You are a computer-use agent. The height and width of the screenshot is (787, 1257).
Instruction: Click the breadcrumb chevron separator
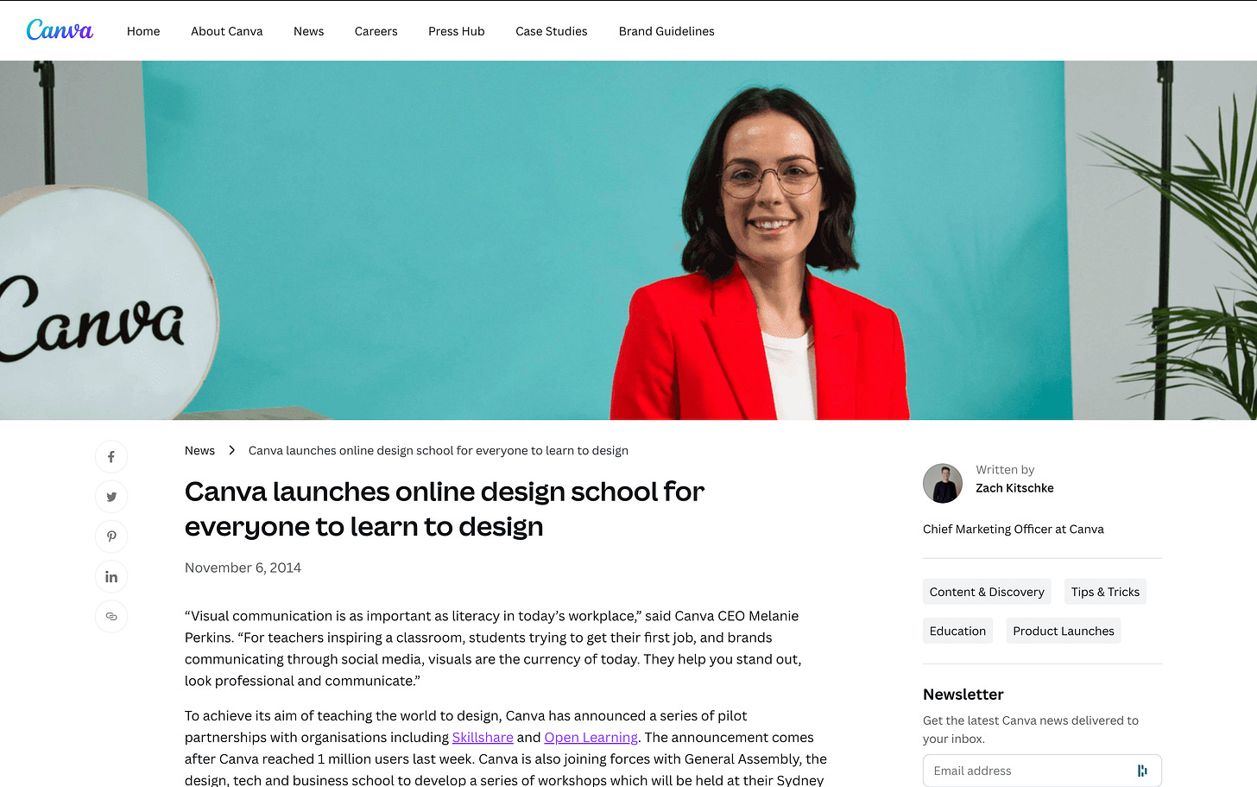tap(231, 451)
